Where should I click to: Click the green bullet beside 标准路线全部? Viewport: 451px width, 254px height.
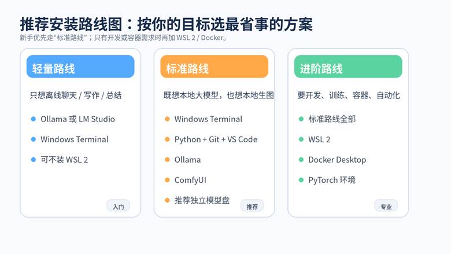[x=301, y=119]
